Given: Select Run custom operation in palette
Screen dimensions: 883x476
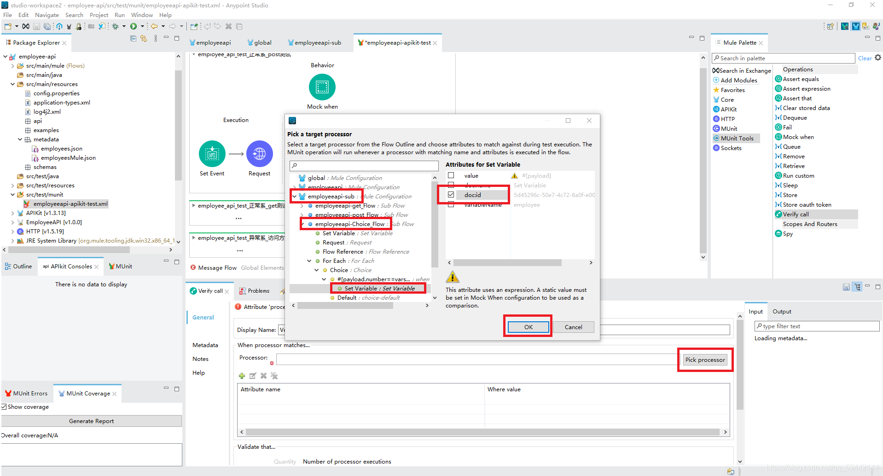Looking at the screenshot, I should [x=798, y=176].
